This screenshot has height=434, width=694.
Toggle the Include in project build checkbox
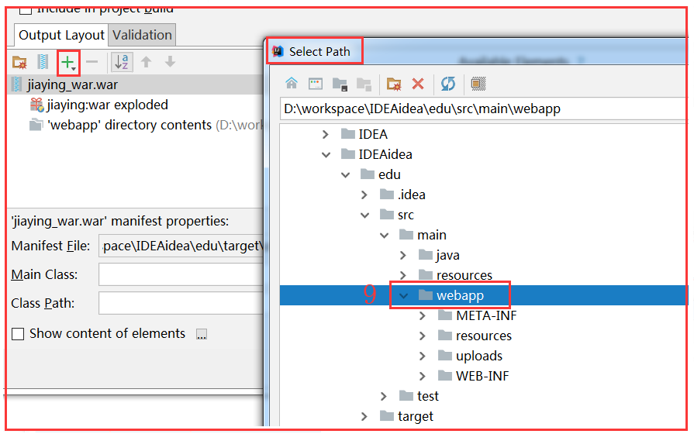26,9
